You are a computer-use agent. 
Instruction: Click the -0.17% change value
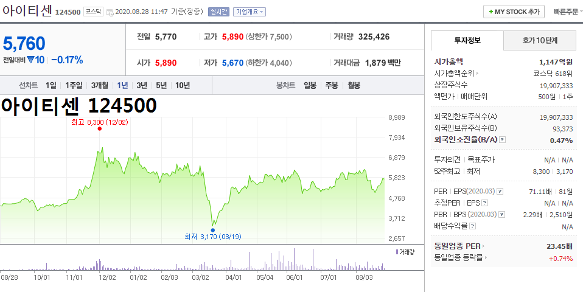click(67, 60)
